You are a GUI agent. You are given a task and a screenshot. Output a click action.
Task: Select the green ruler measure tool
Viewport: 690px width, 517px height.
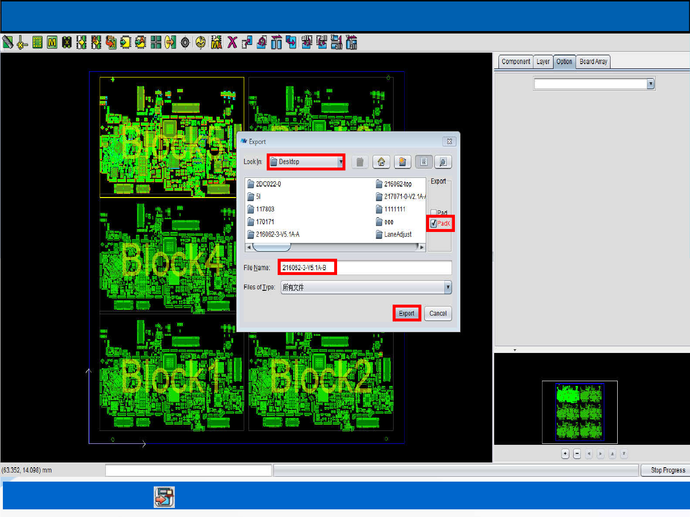point(8,43)
